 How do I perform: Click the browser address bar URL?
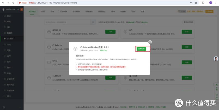click(53, 3)
